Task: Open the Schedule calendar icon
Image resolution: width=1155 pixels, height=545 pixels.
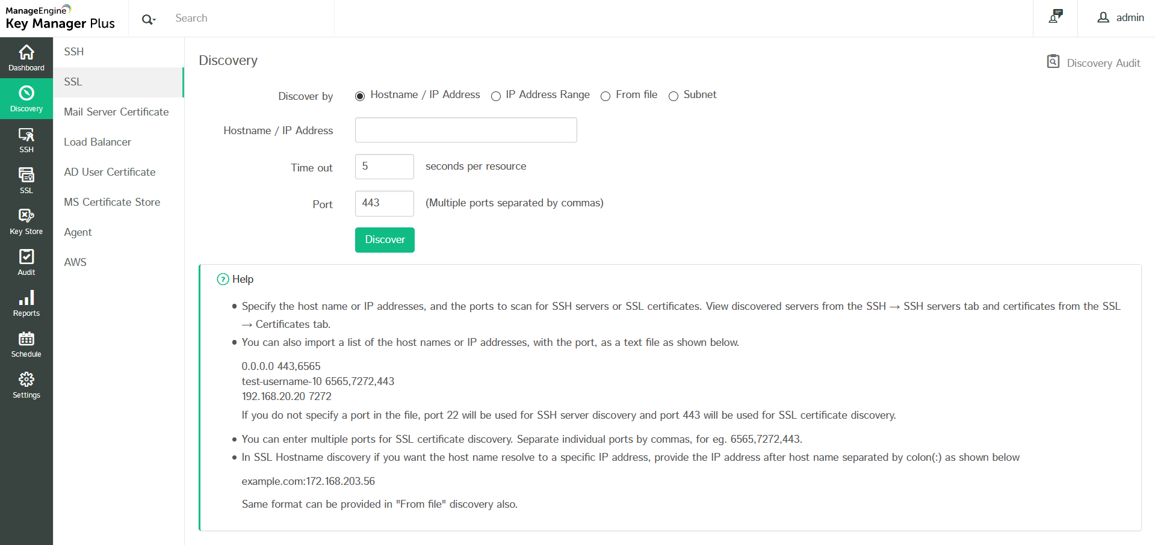Action: 26,344
